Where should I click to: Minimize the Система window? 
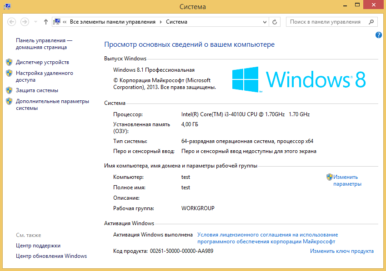[x=345, y=5]
